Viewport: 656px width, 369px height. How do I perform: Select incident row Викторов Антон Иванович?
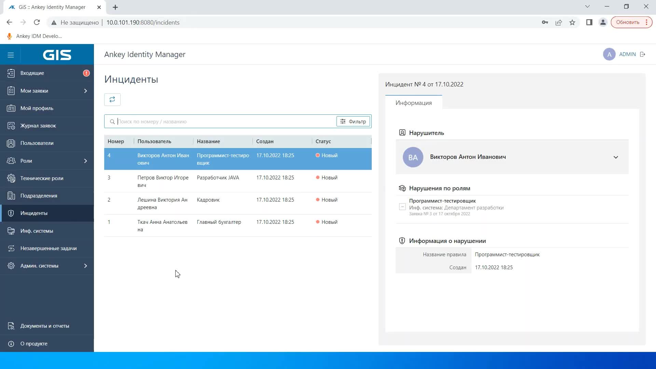pos(238,159)
